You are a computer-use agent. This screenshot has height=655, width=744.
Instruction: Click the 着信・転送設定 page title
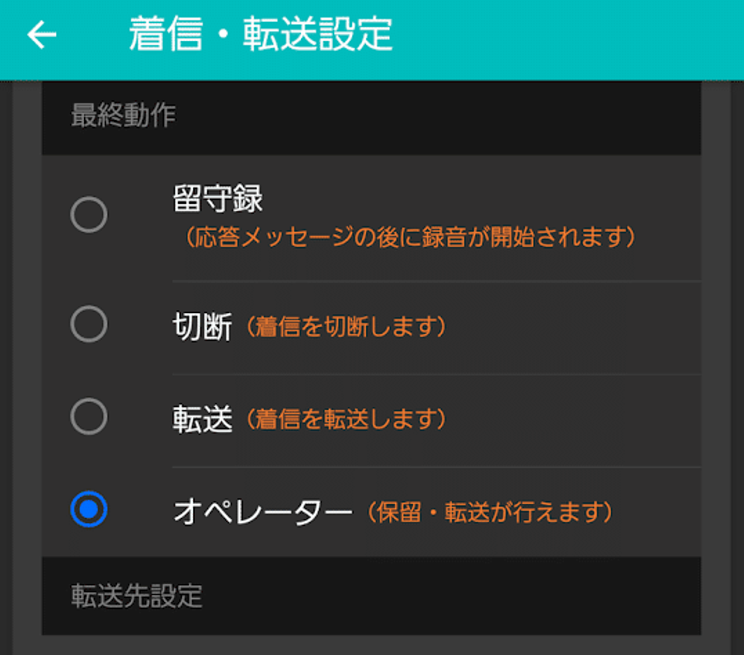point(260,35)
